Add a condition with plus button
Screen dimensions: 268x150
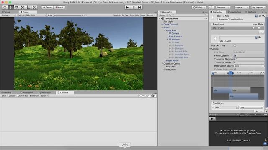(x=257, y=111)
